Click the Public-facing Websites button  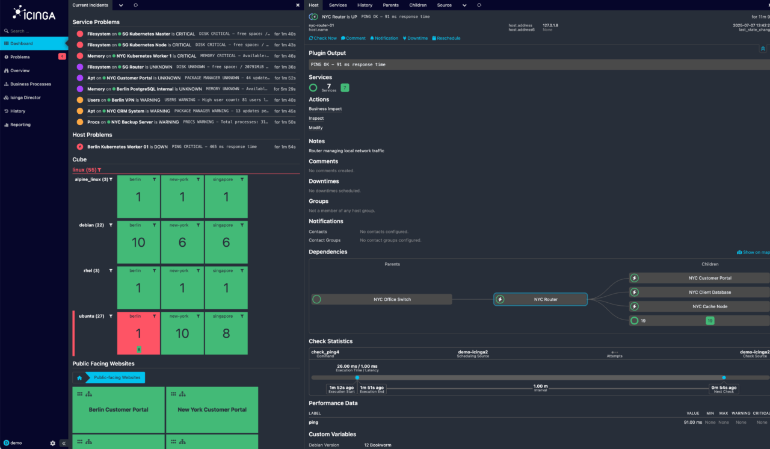coord(117,377)
